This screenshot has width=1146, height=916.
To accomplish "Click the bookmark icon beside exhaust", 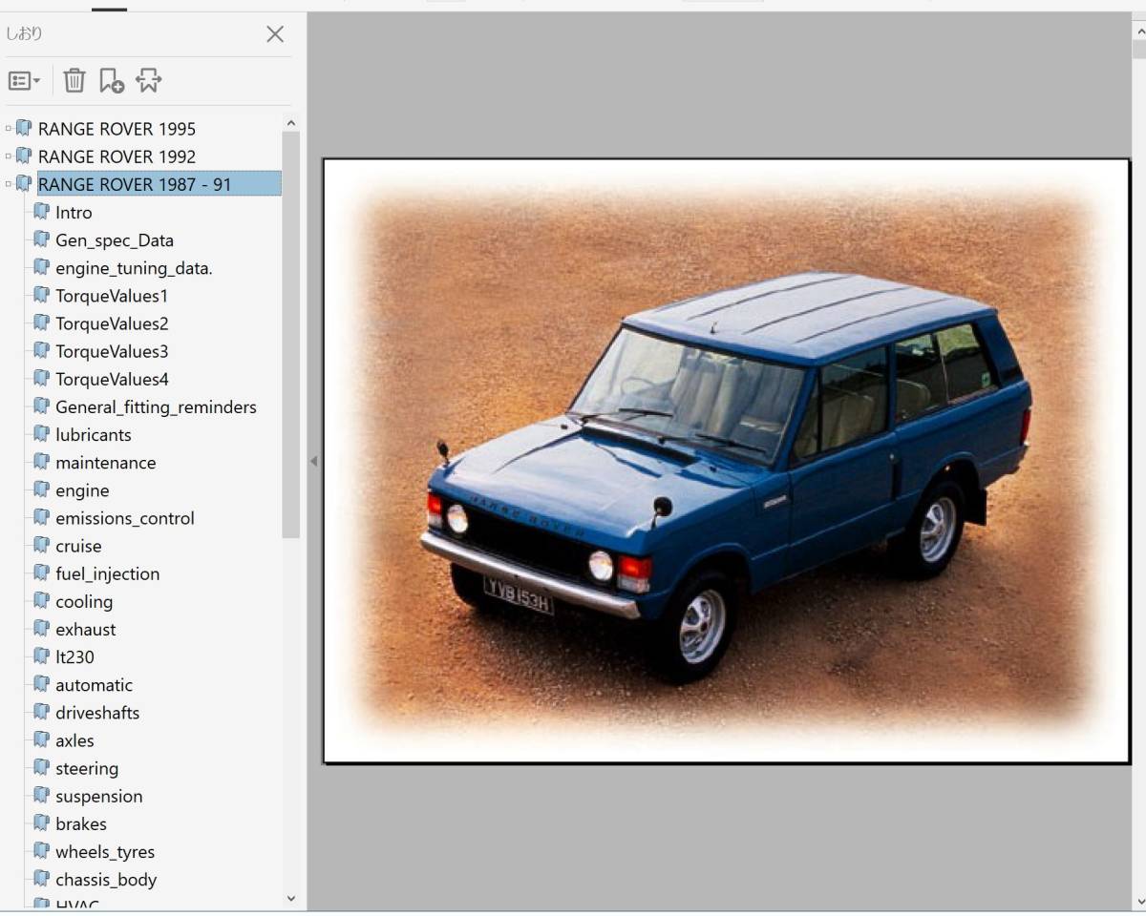I will pos(41,628).
